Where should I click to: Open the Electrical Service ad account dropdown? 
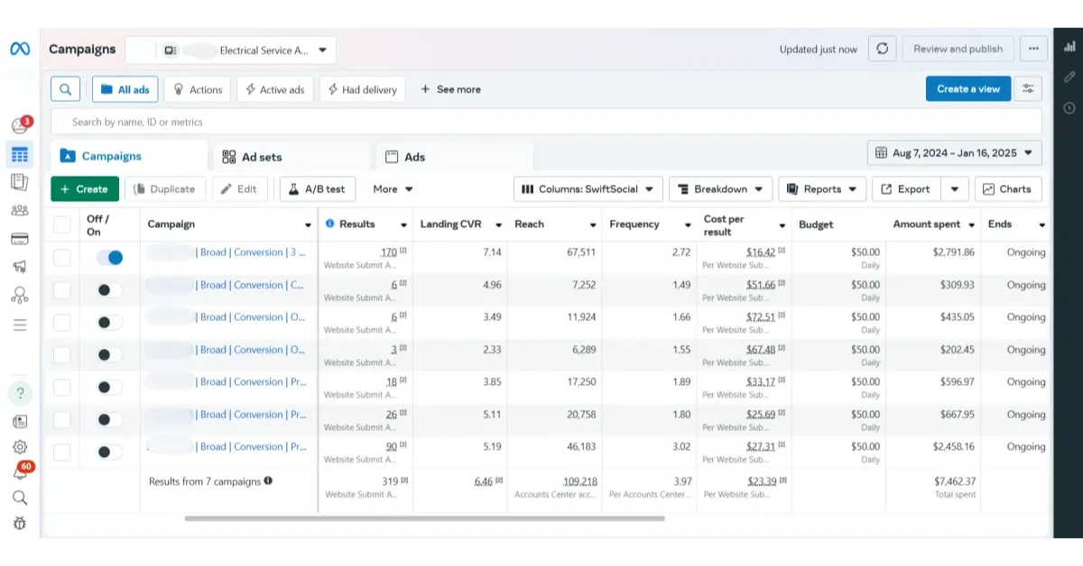tap(231, 50)
